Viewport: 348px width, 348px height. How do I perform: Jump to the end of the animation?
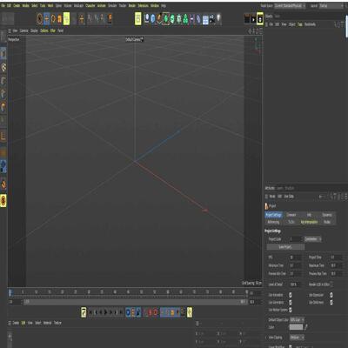(x=121, y=312)
